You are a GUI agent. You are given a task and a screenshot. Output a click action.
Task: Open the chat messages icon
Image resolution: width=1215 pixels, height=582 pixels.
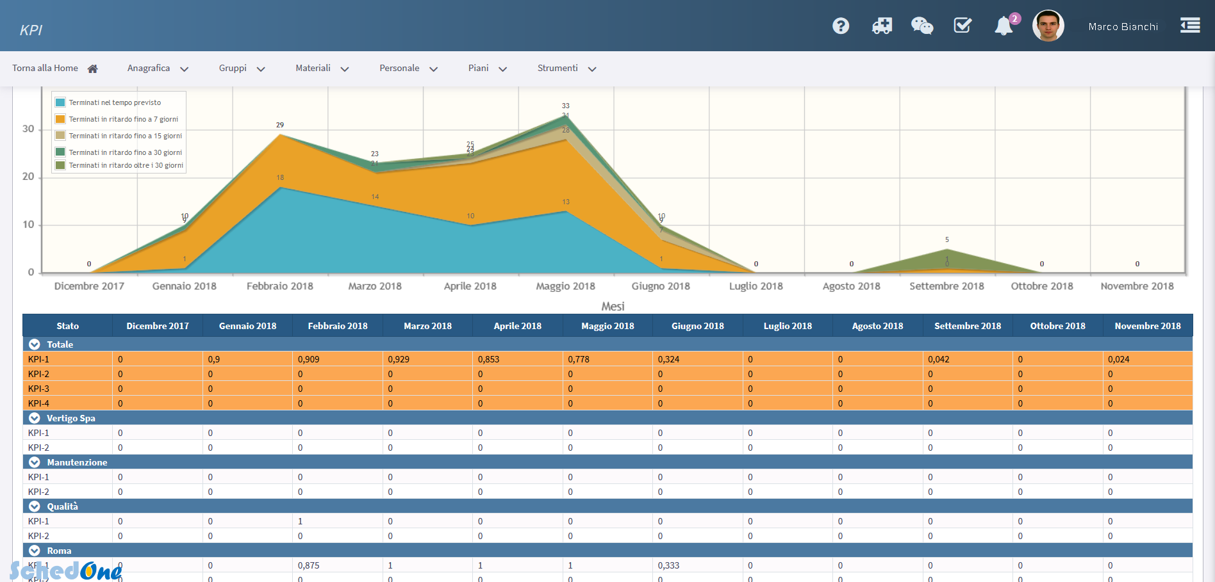[x=922, y=26]
